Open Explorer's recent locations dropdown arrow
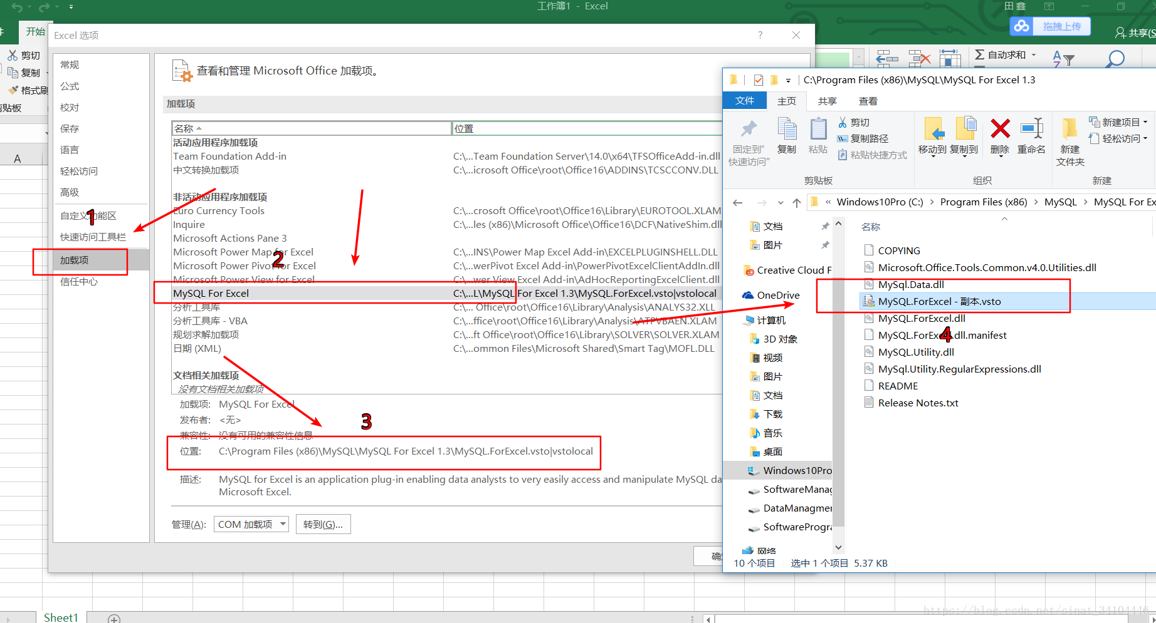 pos(780,202)
